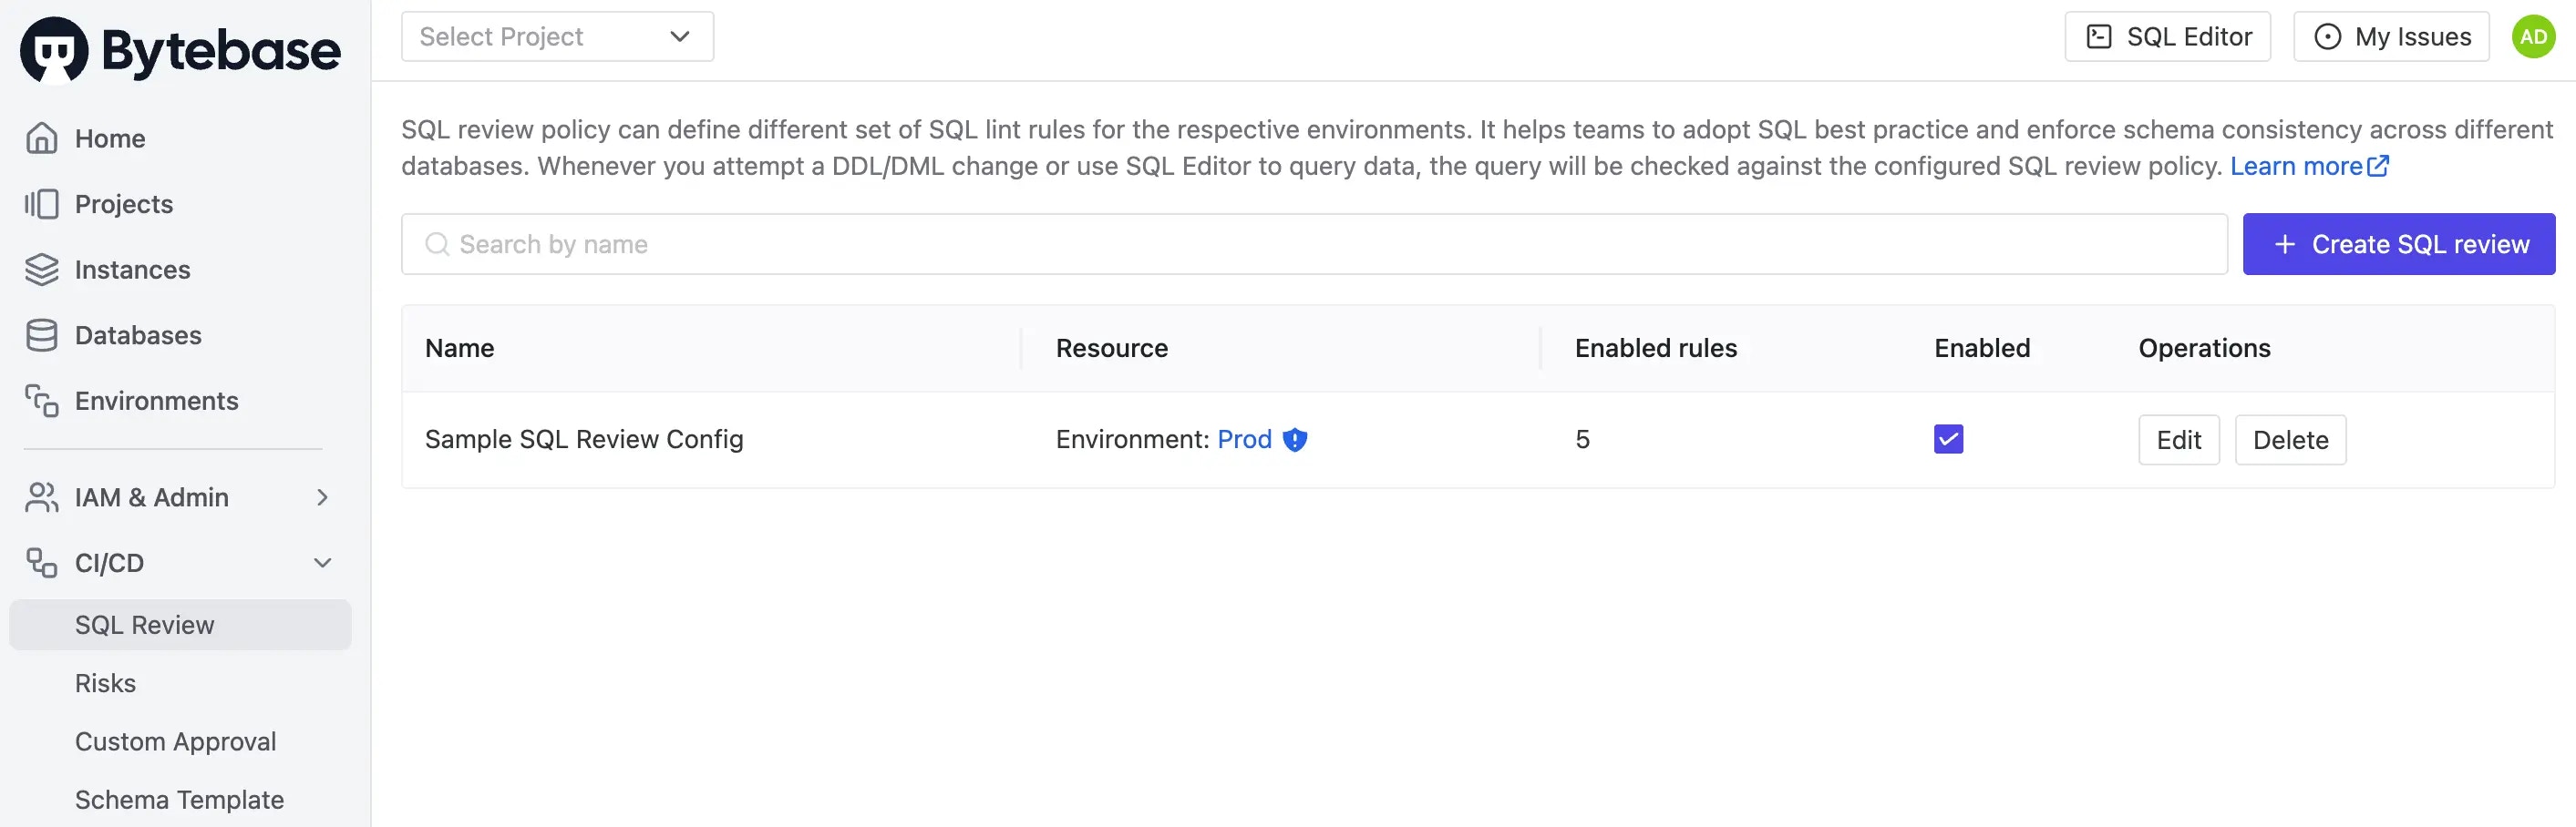Click the Create SQL review button
2576x827 pixels.
tap(2398, 244)
